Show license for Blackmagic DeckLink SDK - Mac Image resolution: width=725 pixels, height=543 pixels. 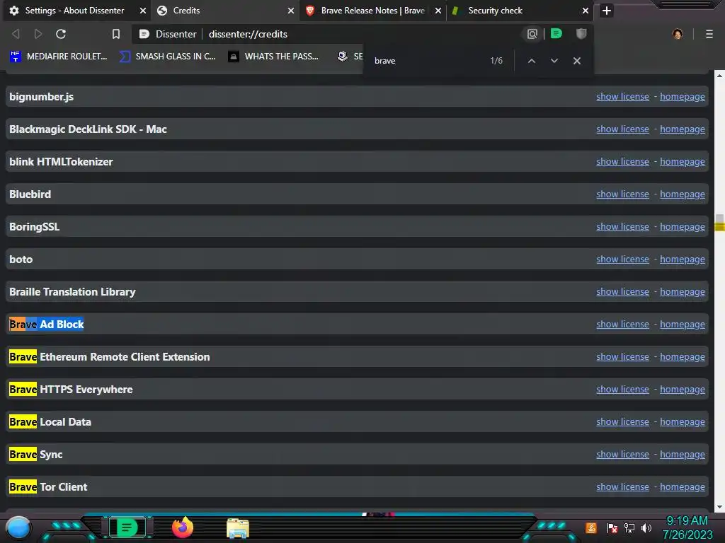coord(622,129)
